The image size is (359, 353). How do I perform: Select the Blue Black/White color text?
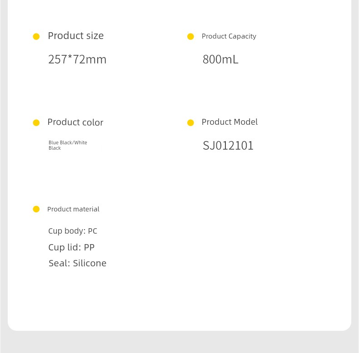[x=68, y=142]
